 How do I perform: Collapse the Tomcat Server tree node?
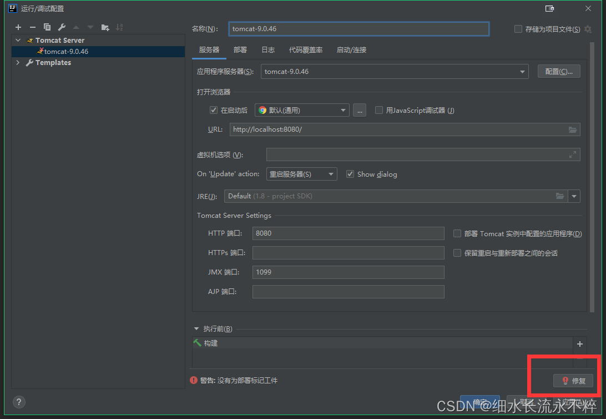pos(18,40)
